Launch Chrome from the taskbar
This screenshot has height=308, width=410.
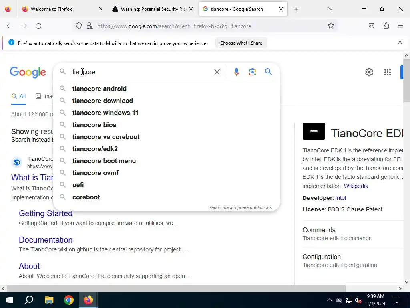click(x=69, y=300)
